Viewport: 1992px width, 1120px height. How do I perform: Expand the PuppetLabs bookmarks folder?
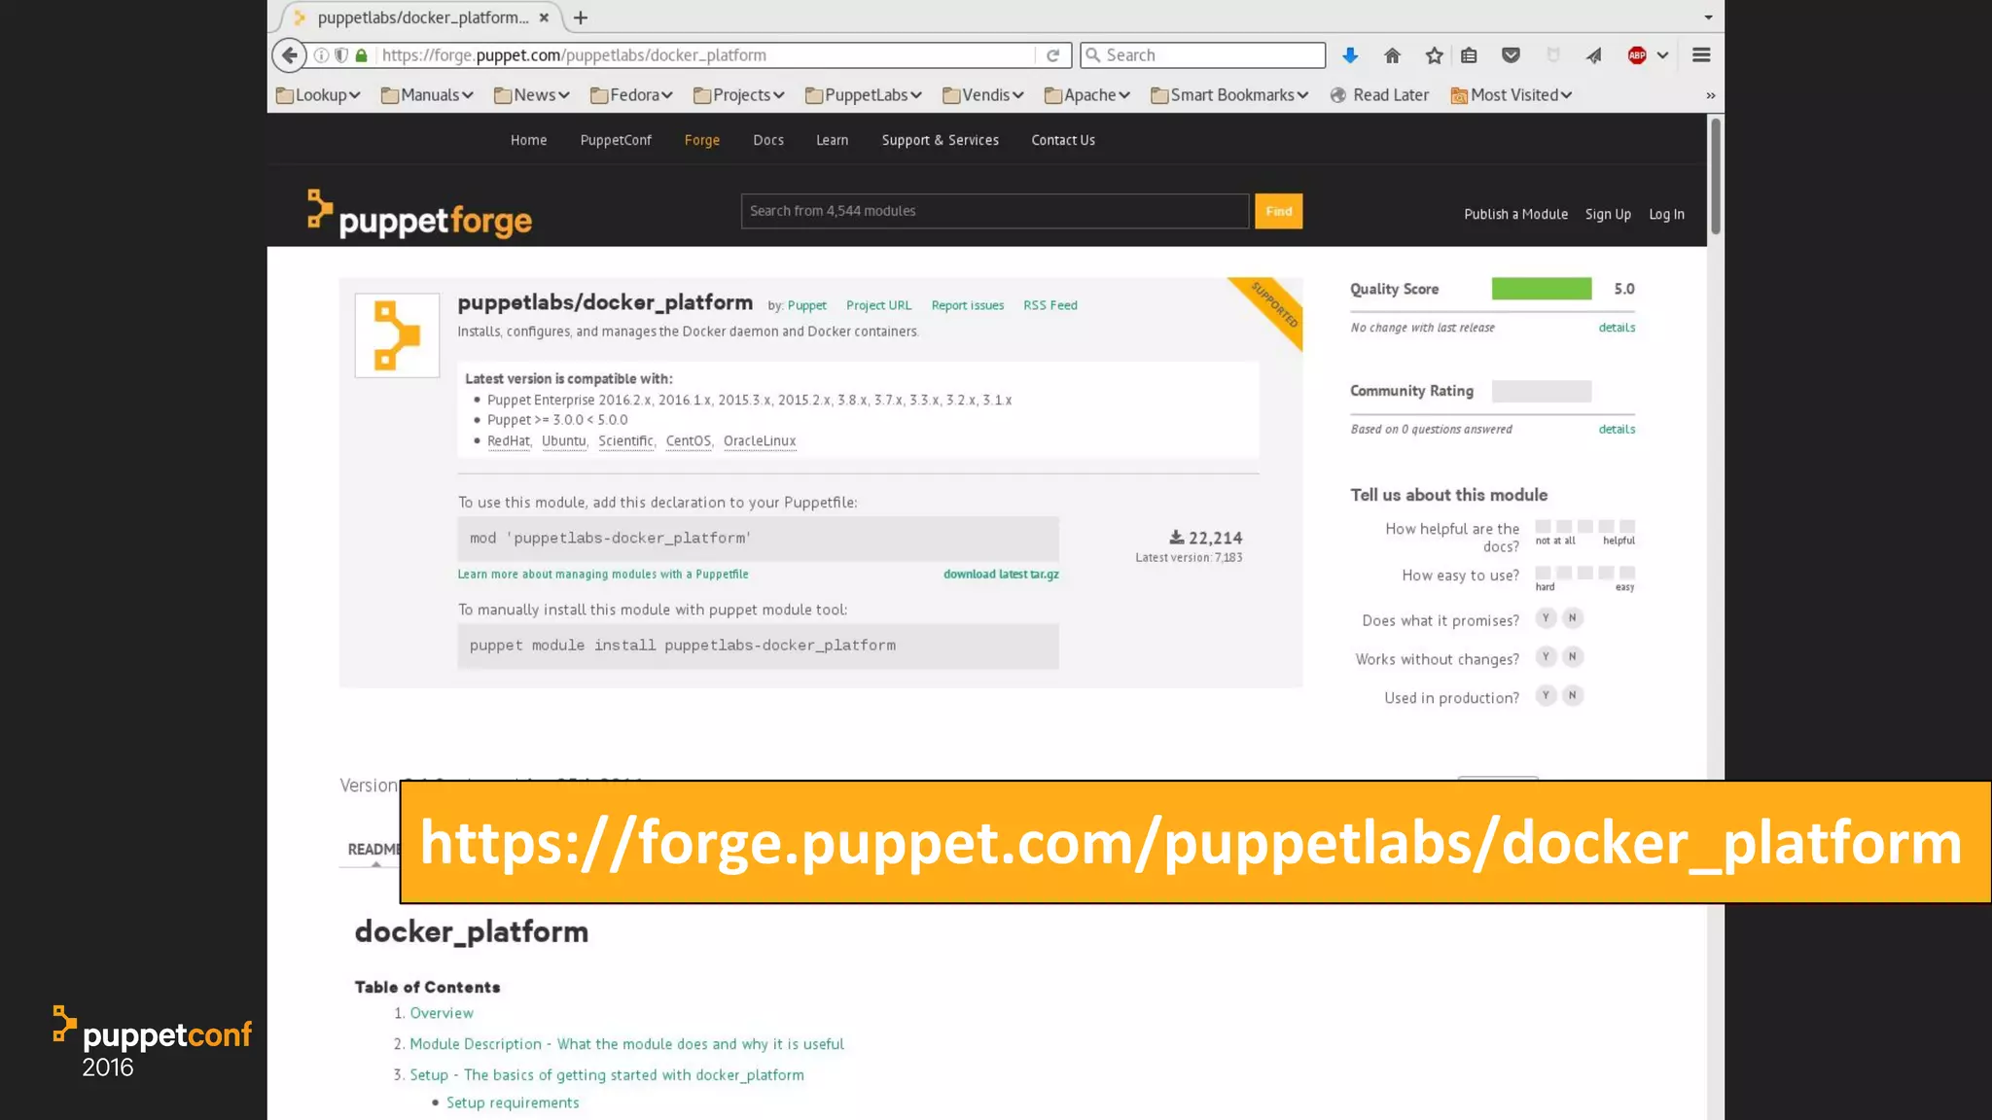(863, 94)
